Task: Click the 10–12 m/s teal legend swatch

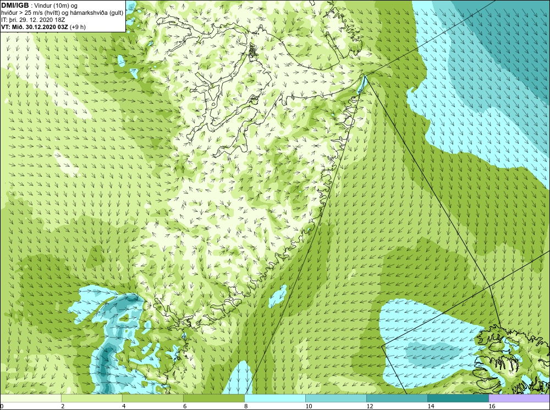Action: (336, 398)
